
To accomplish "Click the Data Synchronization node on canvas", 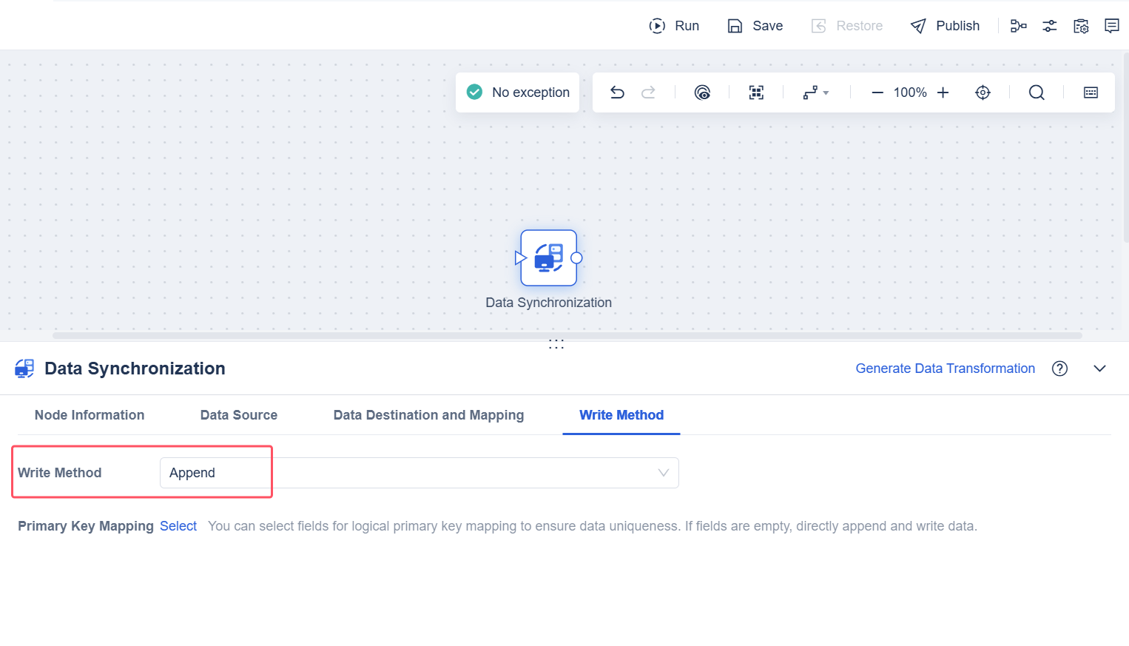I will [549, 258].
